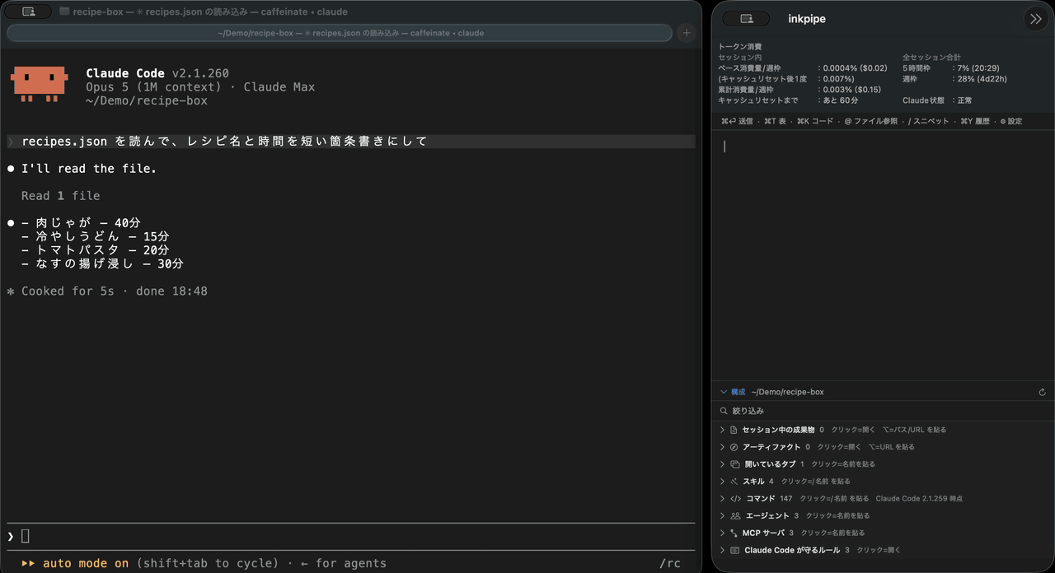This screenshot has width=1055, height=573.
Task: Click the compass icon for アーティファクト
Action: (x=734, y=447)
